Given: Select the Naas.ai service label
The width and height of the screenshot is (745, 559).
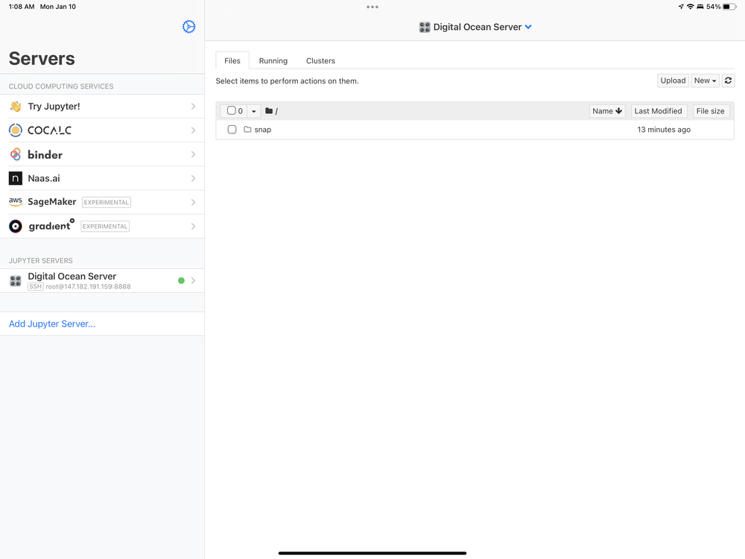Looking at the screenshot, I should (x=44, y=178).
